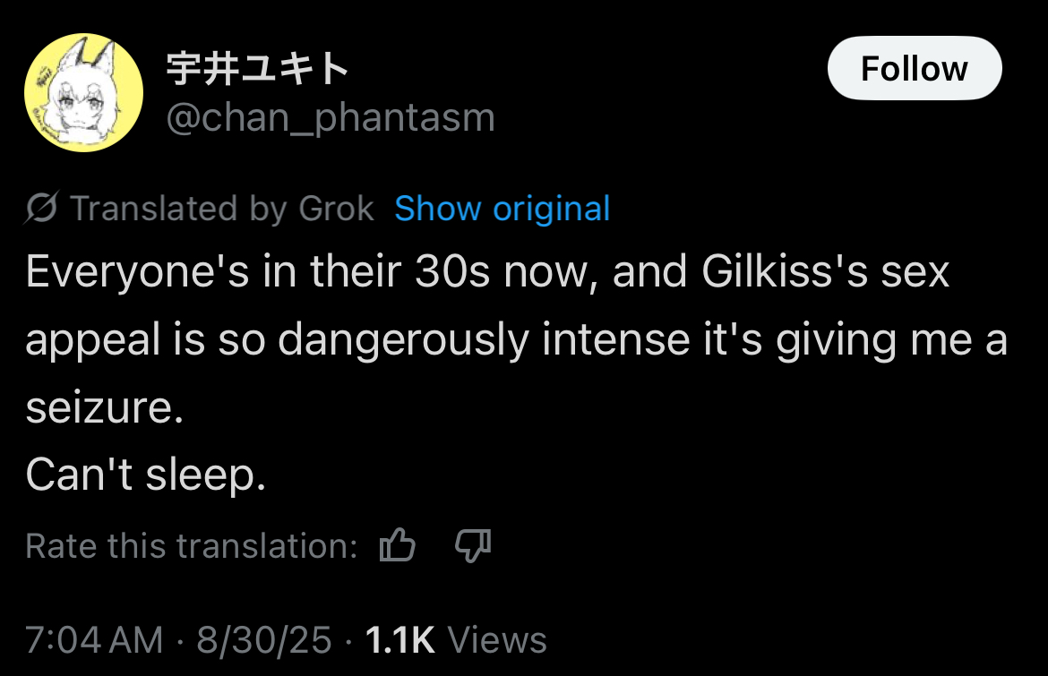Click the "Rate this translation:" label
This screenshot has width=1048, height=676.
point(192,546)
